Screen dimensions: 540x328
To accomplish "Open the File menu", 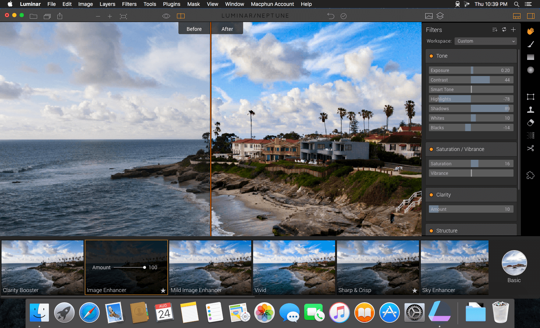I will (51, 4).
